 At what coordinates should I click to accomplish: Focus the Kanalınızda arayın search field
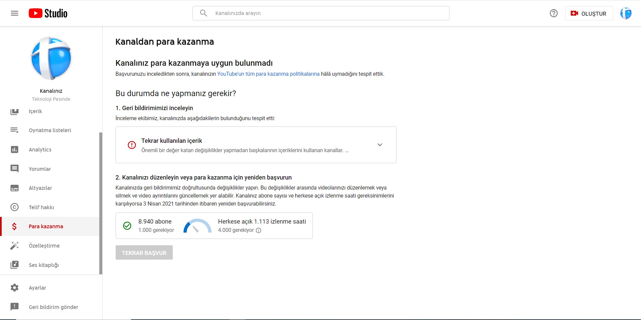[321, 13]
